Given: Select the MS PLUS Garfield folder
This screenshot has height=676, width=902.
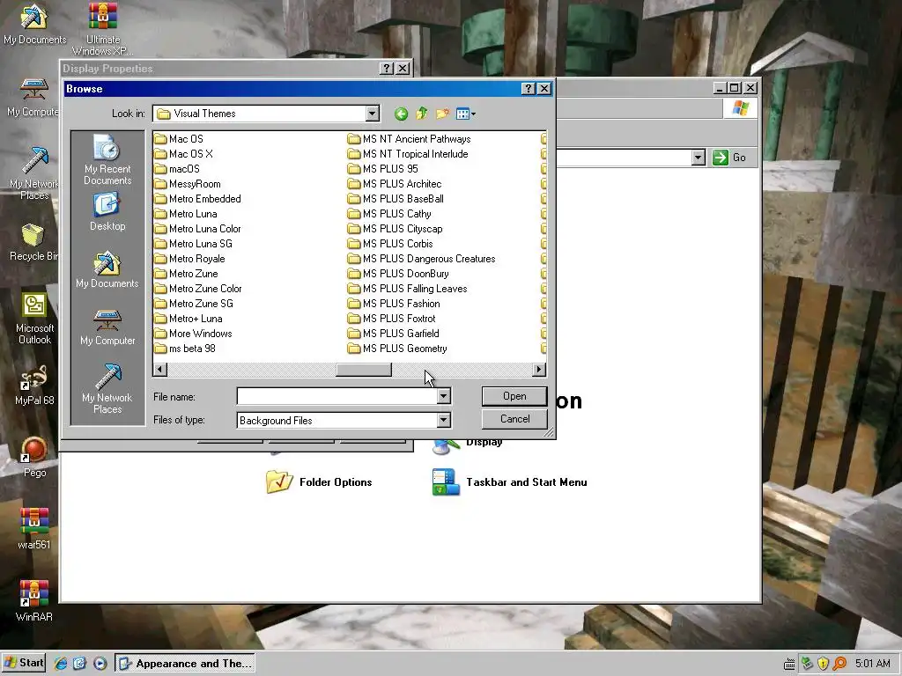Looking at the screenshot, I should [394, 334].
